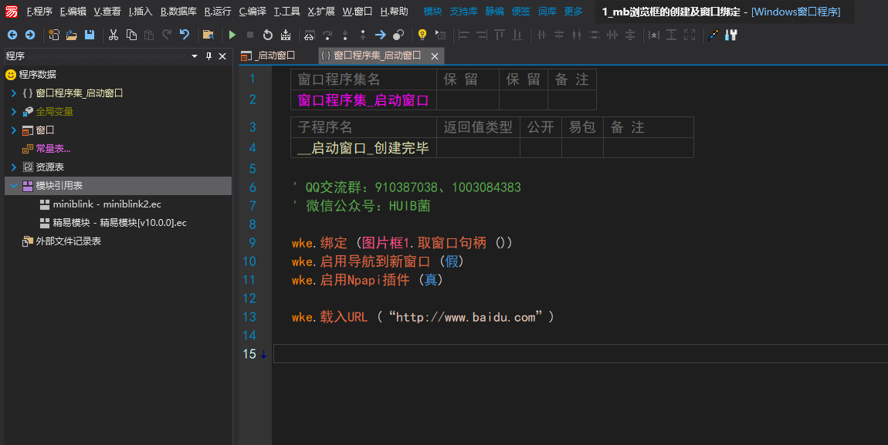Screen dimensions: 888x445
Task: Expand the 全局变量 tree arrow
Action: [14, 112]
